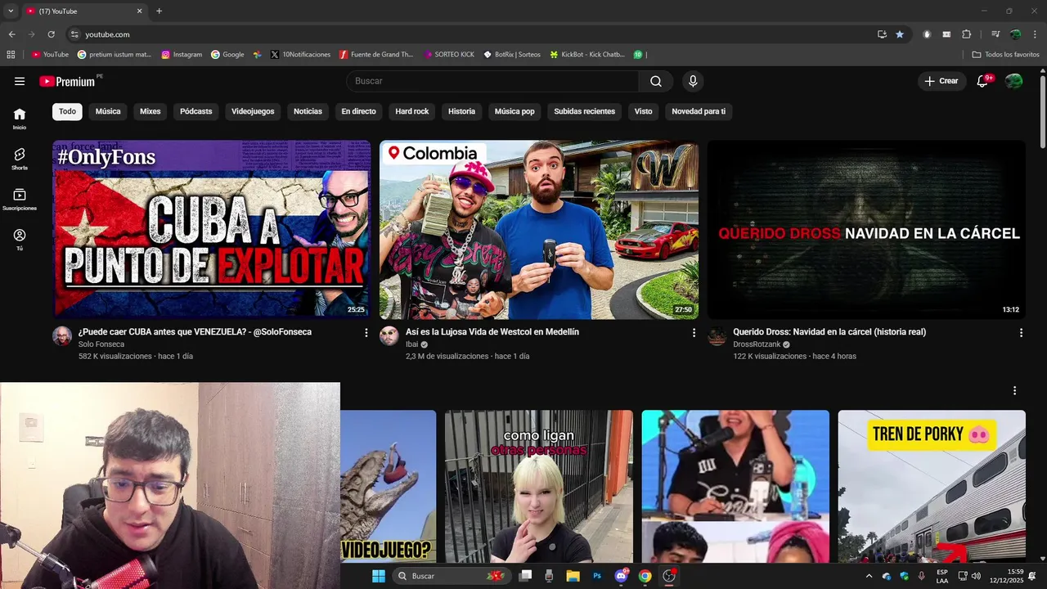This screenshot has width=1047, height=589.
Task: Open video title about CUBA antes que VENEZUELA
Action: pos(195,332)
